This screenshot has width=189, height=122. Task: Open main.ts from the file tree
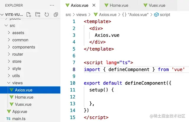click(30, 119)
